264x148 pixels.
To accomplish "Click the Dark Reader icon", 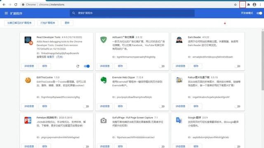I will point(179,40).
